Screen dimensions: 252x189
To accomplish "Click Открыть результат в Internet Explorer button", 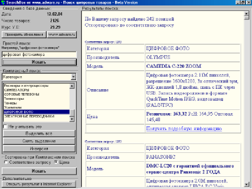I will pos(39,184).
